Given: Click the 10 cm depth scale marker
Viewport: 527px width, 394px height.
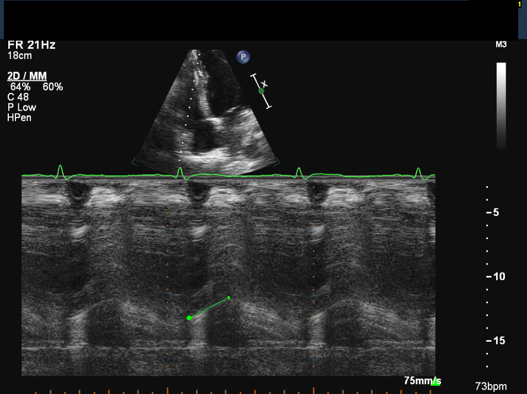Looking at the screenshot, I should point(497,277).
